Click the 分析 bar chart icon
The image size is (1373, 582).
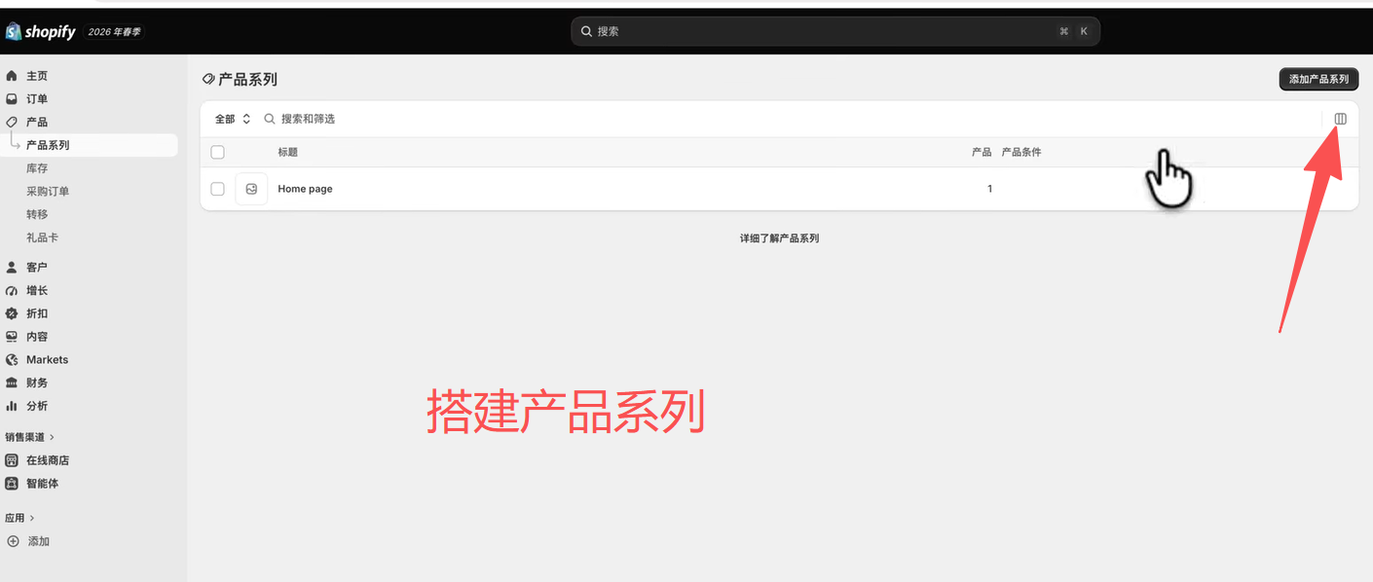(12, 406)
